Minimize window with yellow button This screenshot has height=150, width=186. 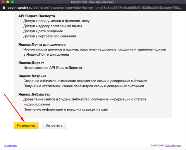tap(8, 2)
